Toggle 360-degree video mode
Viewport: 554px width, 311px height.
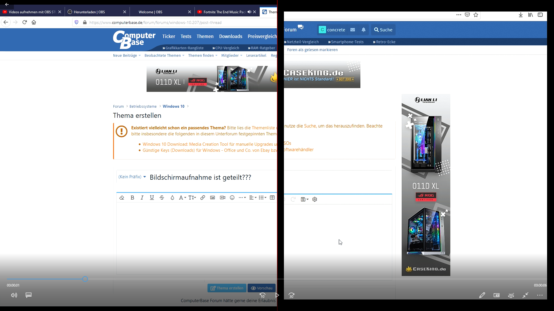click(x=511, y=295)
